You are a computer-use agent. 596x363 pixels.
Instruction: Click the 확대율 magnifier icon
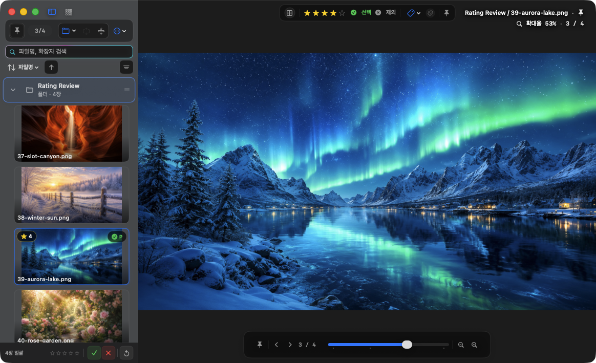[x=519, y=24]
